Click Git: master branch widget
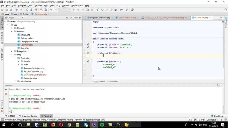Screen dimensions: 228x128 (x=212, y=120)
